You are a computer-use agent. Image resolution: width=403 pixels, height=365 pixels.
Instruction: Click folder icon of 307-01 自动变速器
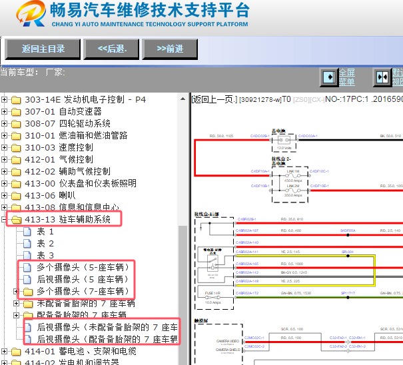pos(16,112)
